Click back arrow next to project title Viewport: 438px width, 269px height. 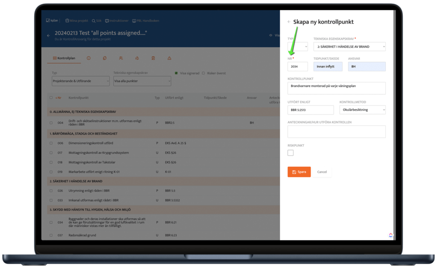(48, 36)
